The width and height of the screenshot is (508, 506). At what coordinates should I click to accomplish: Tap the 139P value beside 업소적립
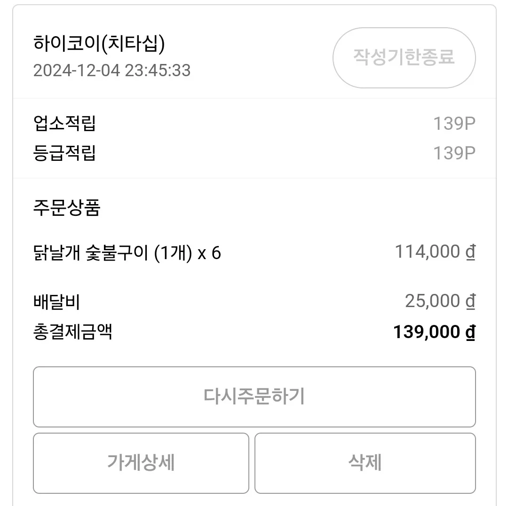454,123
